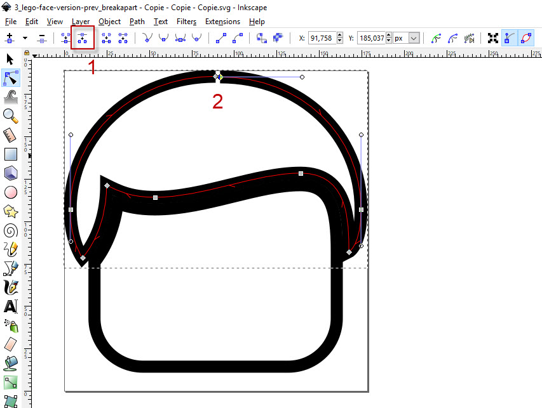Click Break path at selected nodes icon
The height and width of the screenshot is (408, 542).
82,38
